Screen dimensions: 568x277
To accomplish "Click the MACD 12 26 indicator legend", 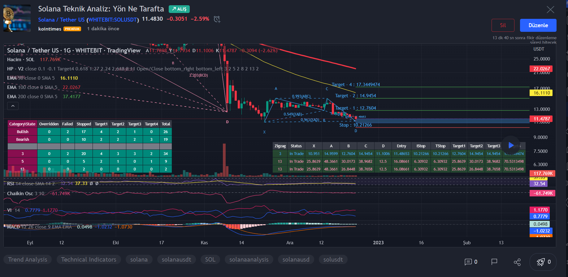I will [70, 227].
